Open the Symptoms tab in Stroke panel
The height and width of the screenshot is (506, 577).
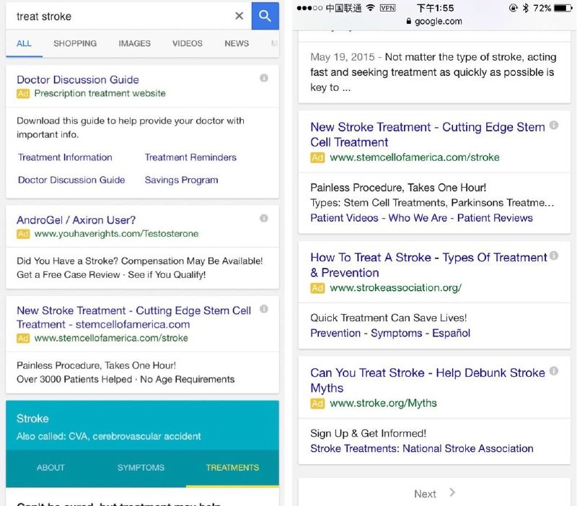pos(141,468)
